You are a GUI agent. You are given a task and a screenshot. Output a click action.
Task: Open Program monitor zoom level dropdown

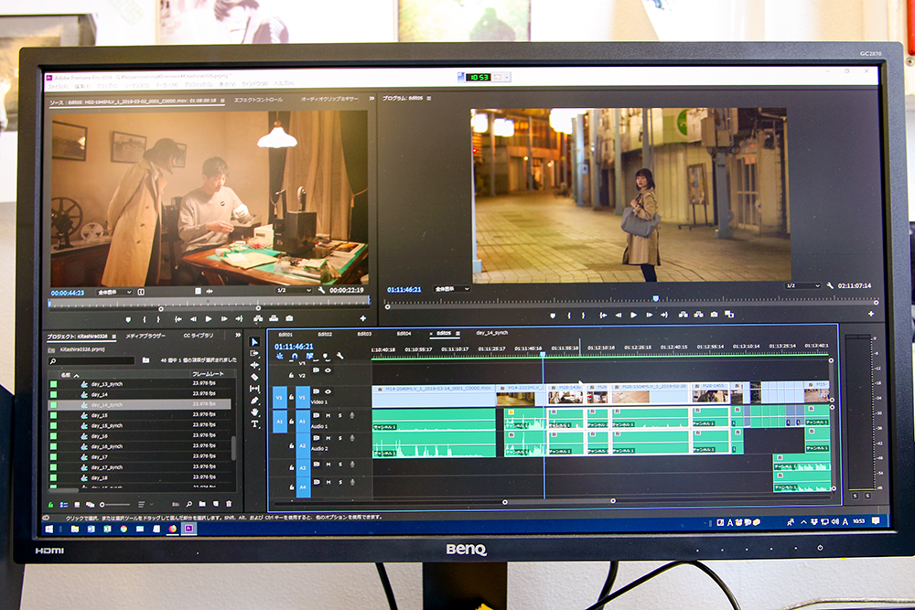(x=452, y=289)
